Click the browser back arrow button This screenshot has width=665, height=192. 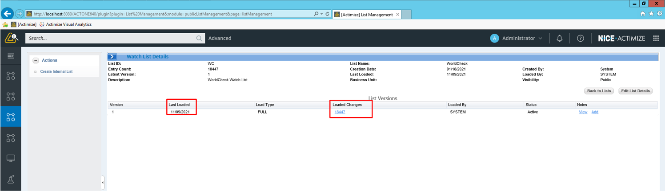tap(7, 14)
